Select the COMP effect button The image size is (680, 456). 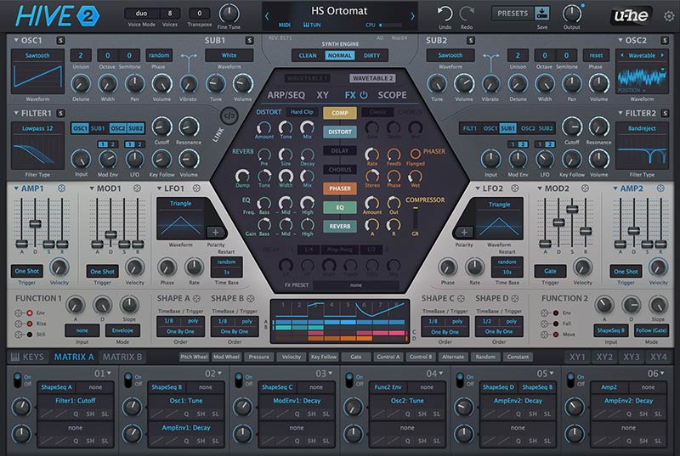coord(340,113)
